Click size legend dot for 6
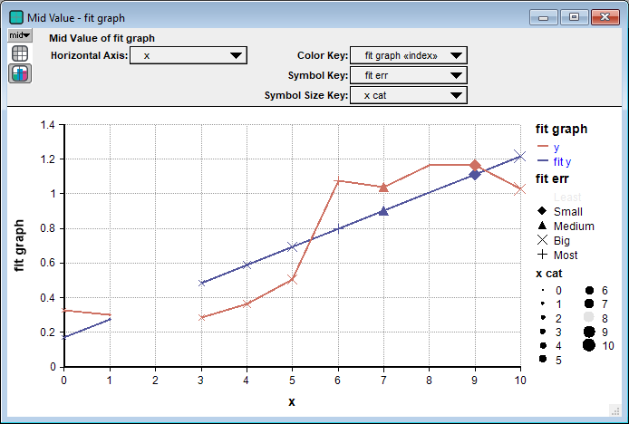The width and height of the screenshot is (629, 424). (x=589, y=290)
